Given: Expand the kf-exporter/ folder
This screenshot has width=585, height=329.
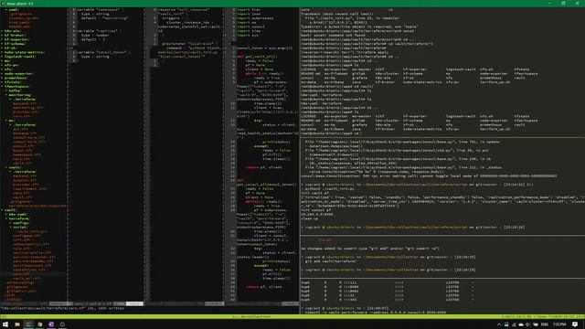Looking at the screenshot, I should point(16,39).
